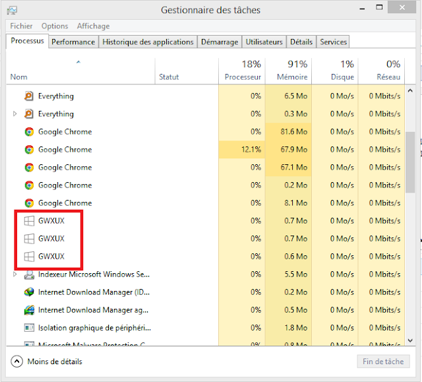Select the GWXUX row using 0.6 Mo
This screenshot has height=382, width=422.
click(205, 257)
